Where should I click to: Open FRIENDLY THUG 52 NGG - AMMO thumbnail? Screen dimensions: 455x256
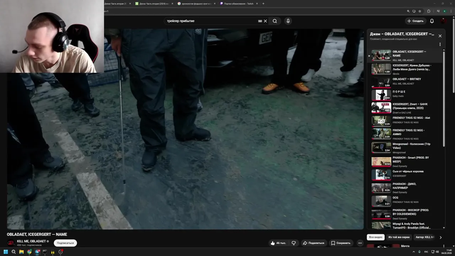[x=381, y=134]
